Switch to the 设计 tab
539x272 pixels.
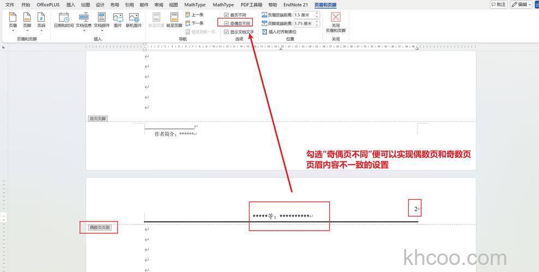click(x=100, y=5)
